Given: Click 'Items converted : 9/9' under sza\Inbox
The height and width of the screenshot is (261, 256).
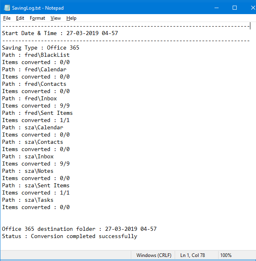Looking at the screenshot, I should click(36, 164).
